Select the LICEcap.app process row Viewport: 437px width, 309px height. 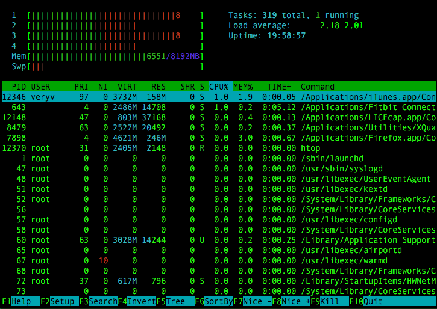[218, 117]
